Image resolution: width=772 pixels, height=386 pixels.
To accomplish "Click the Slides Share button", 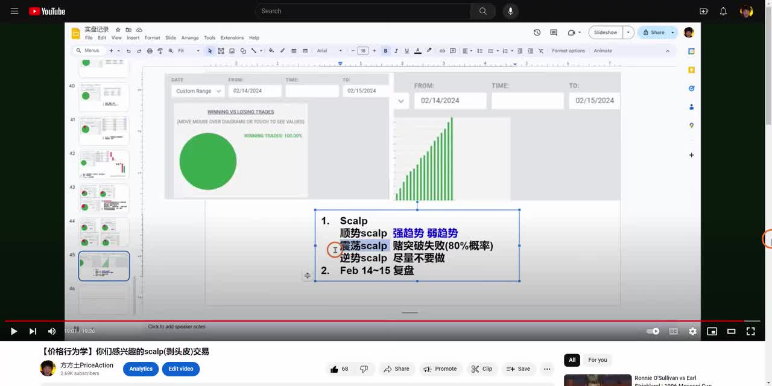I will tap(653, 33).
